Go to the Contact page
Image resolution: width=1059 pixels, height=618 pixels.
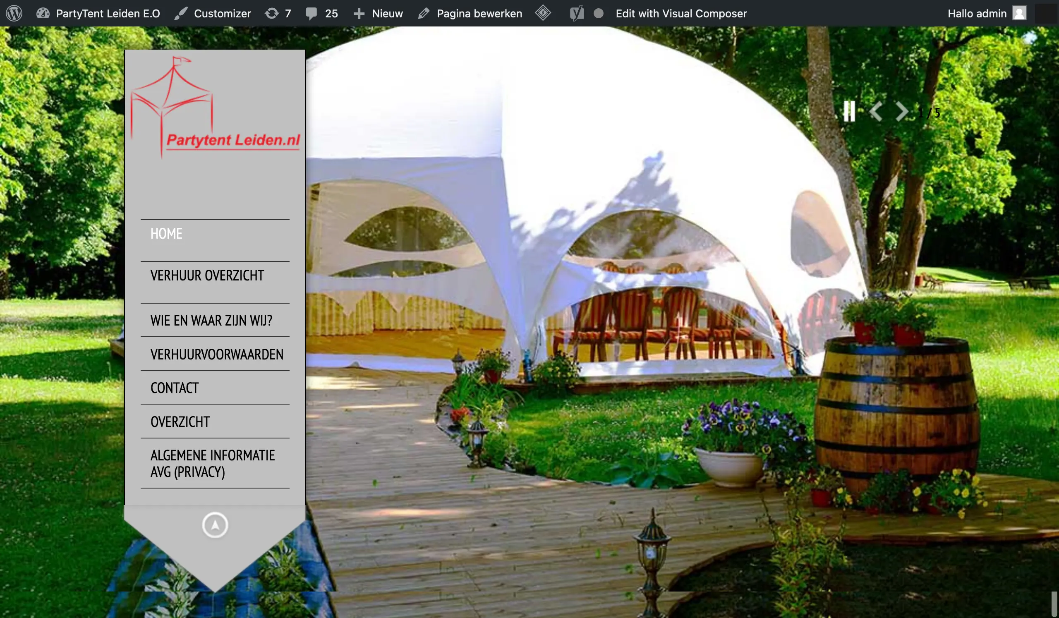point(175,388)
